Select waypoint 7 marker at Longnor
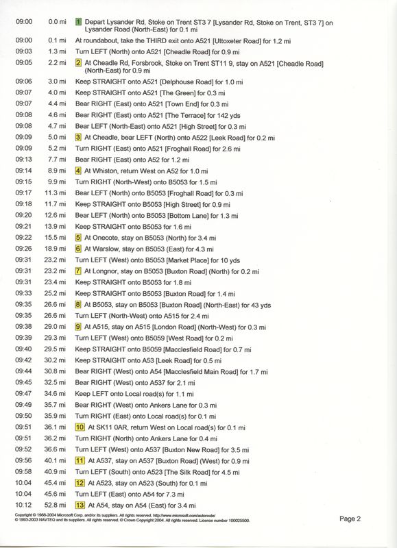 tap(78, 271)
